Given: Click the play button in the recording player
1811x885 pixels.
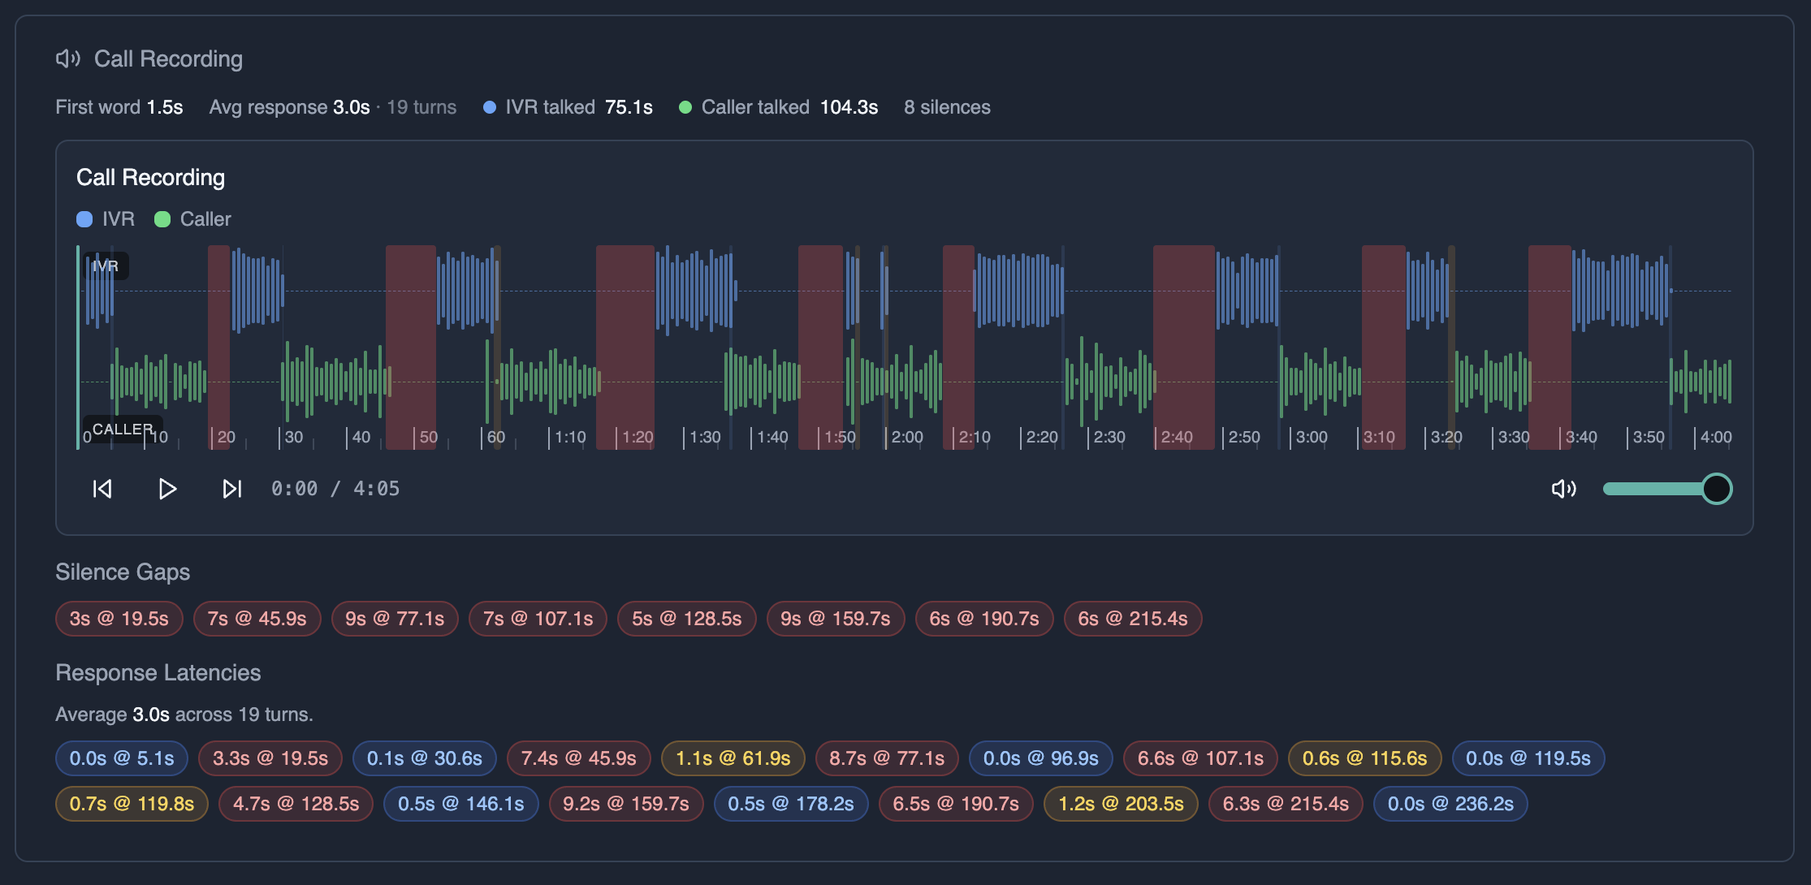Looking at the screenshot, I should pos(167,489).
